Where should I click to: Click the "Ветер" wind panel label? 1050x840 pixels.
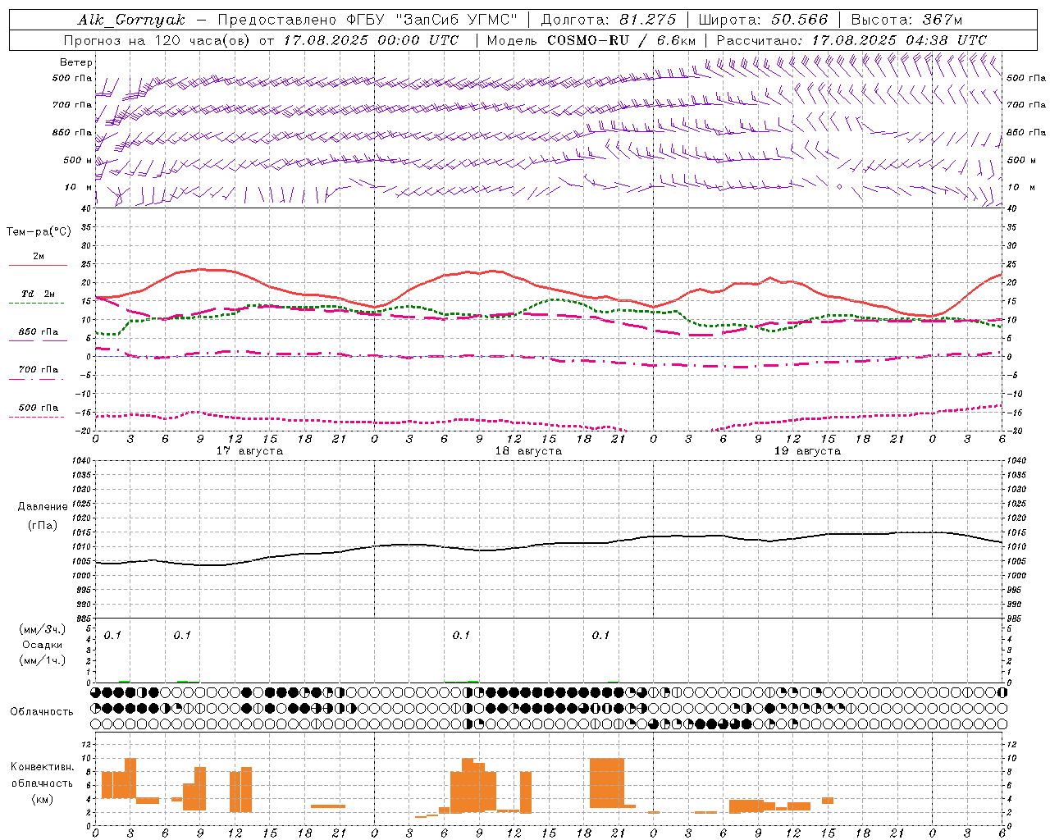point(76,62)
